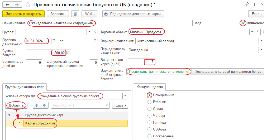Viewport: 267px width, 140px height.
Task: Open calculator for bonus amount field
Action: coord(69,53)
